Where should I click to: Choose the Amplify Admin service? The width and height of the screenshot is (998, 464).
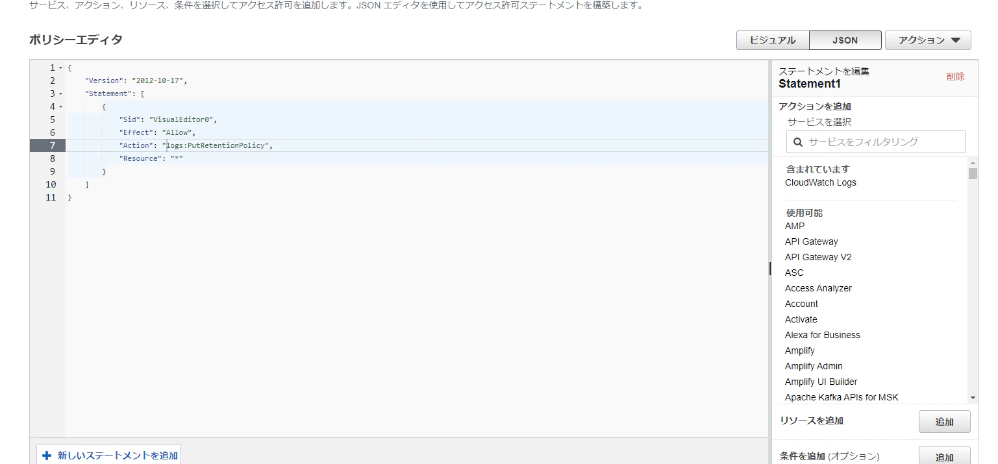click(x=814, y=366)
